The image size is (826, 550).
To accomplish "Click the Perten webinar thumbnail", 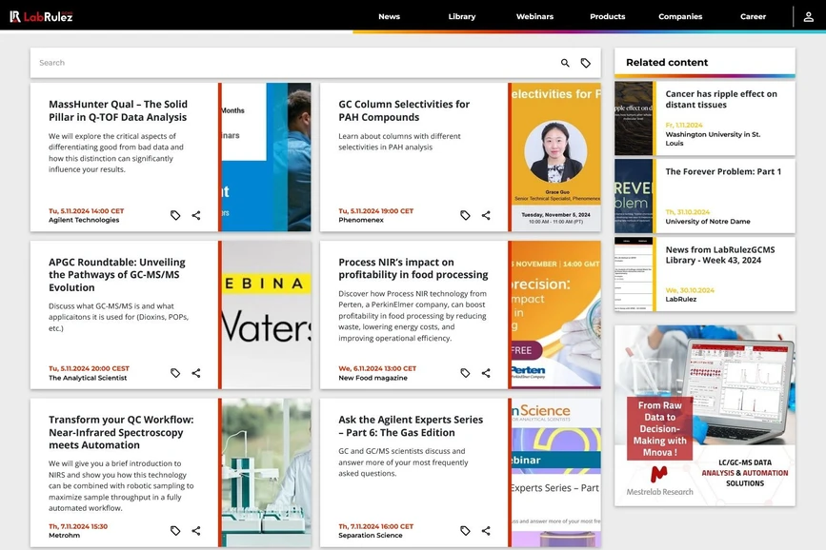I will 555,315.
